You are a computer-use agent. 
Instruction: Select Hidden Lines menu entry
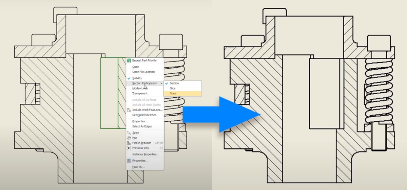coord(145,88)
